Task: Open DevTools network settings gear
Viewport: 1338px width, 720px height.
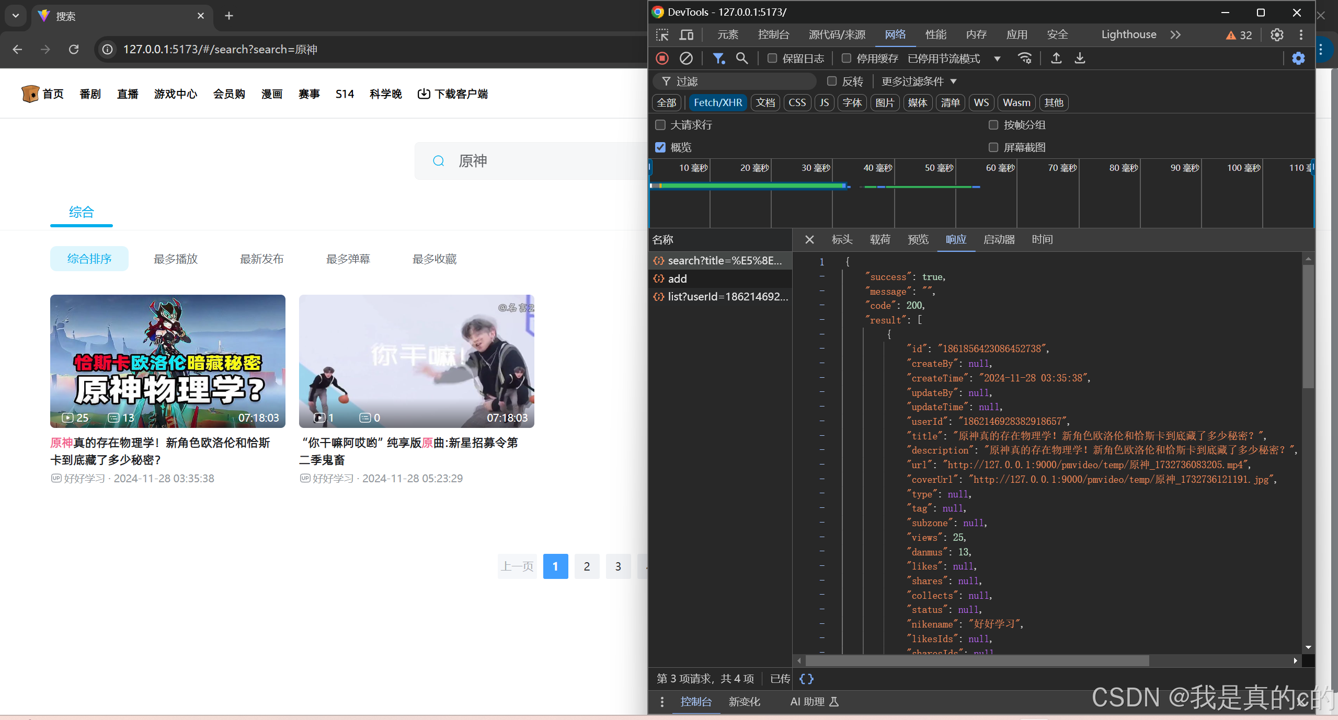Action: [x=1298, y=58]
